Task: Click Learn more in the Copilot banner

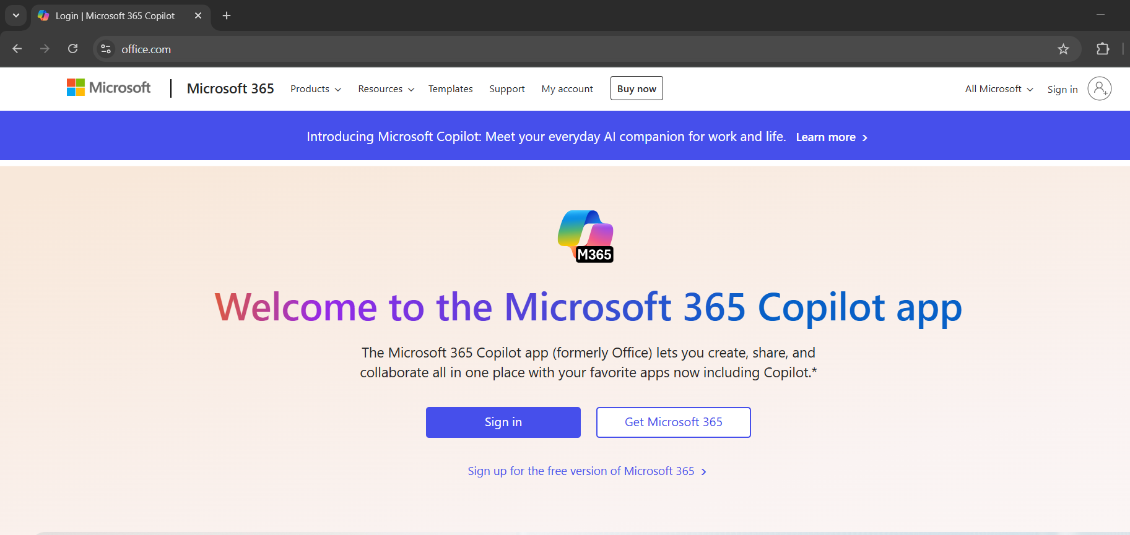Action: click(832, 137)
